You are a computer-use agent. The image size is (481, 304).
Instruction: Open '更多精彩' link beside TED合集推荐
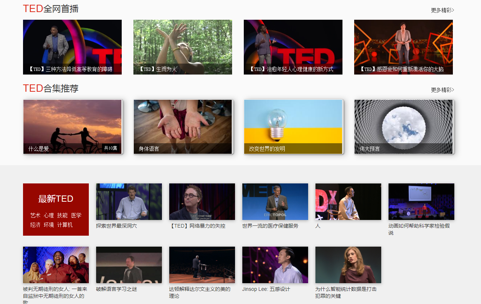[x=442, y=90]
